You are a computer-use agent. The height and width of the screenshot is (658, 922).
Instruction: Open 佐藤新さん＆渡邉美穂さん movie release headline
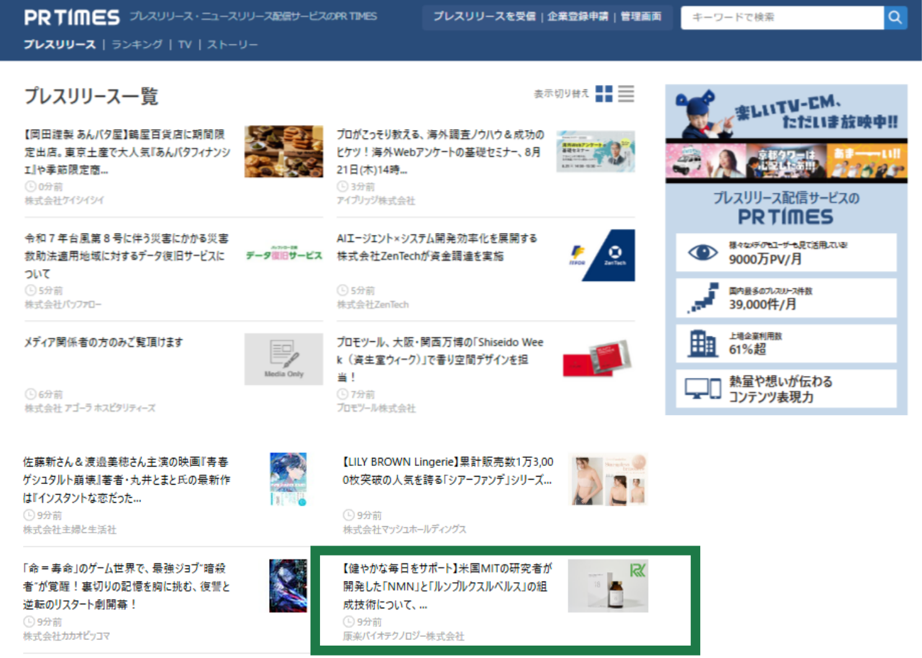127,480
